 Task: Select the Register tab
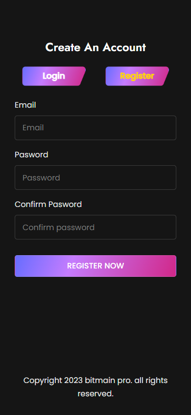(x=137, y=76)
